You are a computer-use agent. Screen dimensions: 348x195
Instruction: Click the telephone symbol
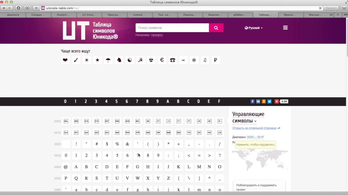click(173, 60)
